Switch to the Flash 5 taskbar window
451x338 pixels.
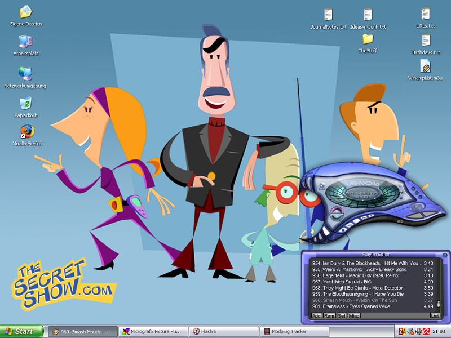coord(224,332)
